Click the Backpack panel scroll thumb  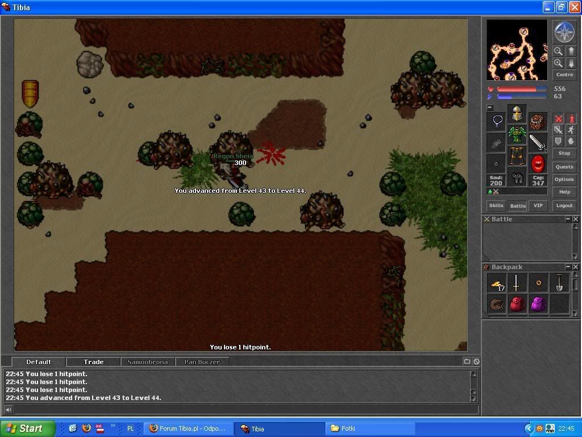pos(575,285)
